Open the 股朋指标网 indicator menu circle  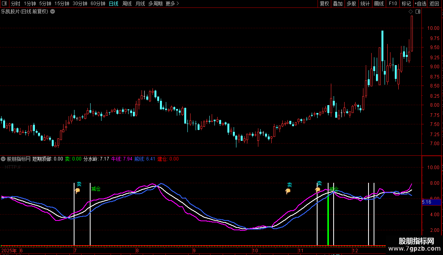click(x=3, y=159)
